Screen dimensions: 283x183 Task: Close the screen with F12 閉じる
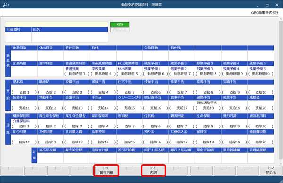click(271, 170)
